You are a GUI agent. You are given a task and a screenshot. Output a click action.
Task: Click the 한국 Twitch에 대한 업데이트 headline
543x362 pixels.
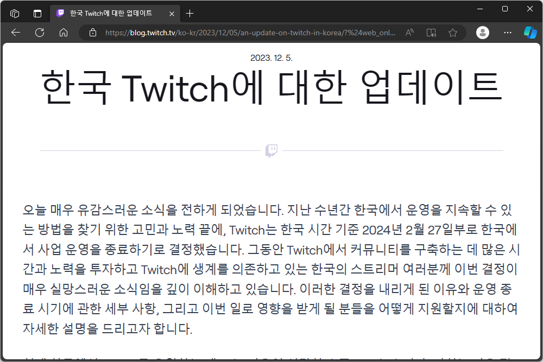tap(271, 86)
